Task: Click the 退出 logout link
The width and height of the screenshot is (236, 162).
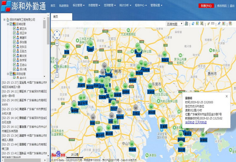Action: 232,6
